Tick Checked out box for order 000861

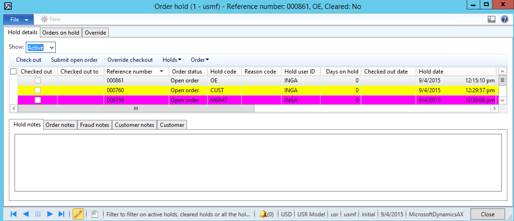pyautogui.click(x=38, y=81)
